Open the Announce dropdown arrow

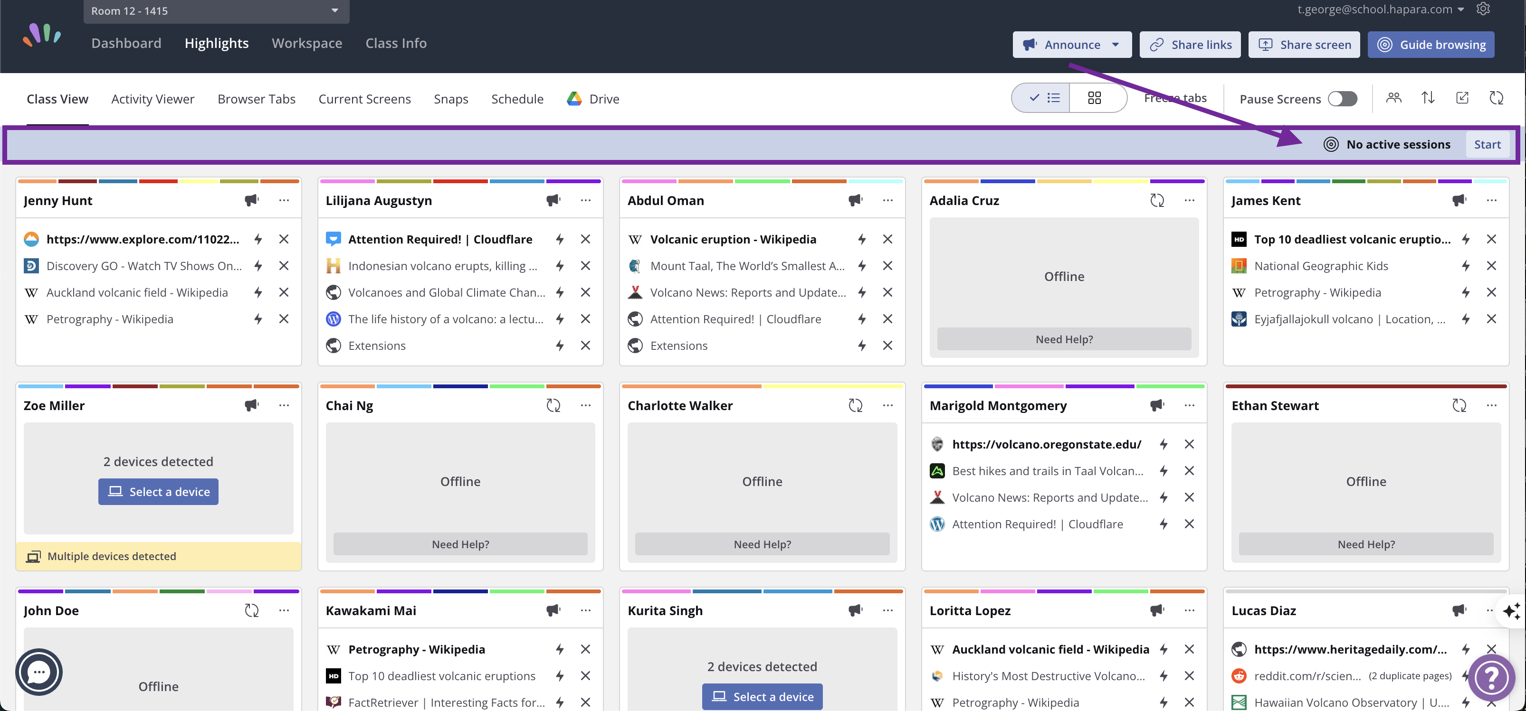1116,45
